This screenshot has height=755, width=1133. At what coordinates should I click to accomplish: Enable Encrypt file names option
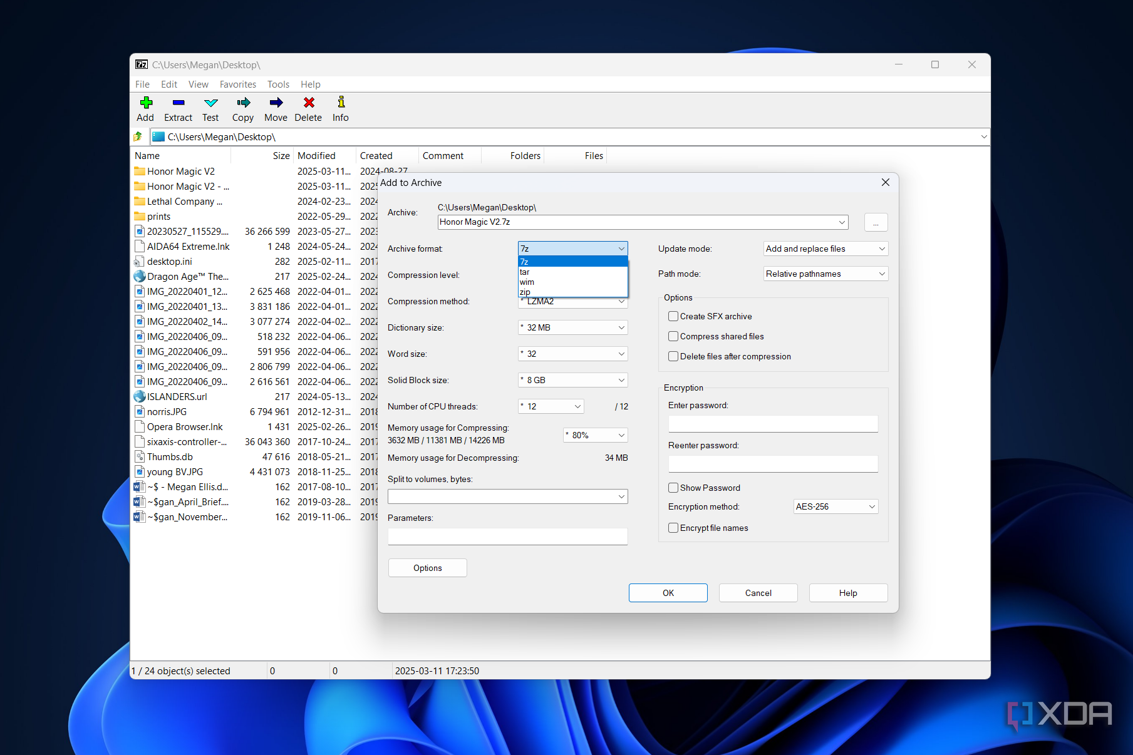tap(673, 528)
